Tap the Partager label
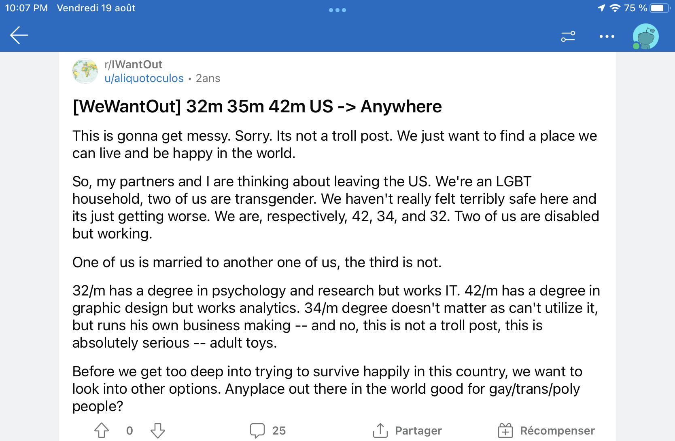Viewport: 675px width, 441px height. pos(418,430)
